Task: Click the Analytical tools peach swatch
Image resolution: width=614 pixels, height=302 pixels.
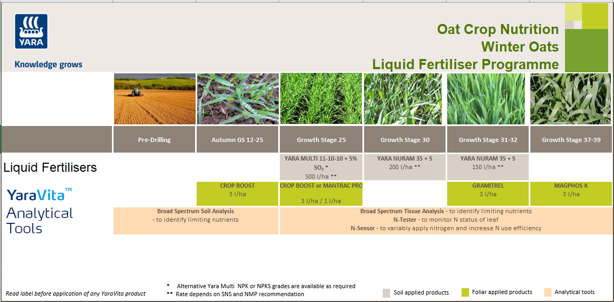Action: 547,292
